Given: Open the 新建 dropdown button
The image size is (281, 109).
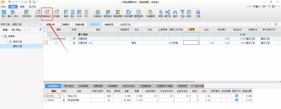Looking at the screenshot, I should 5,30.
